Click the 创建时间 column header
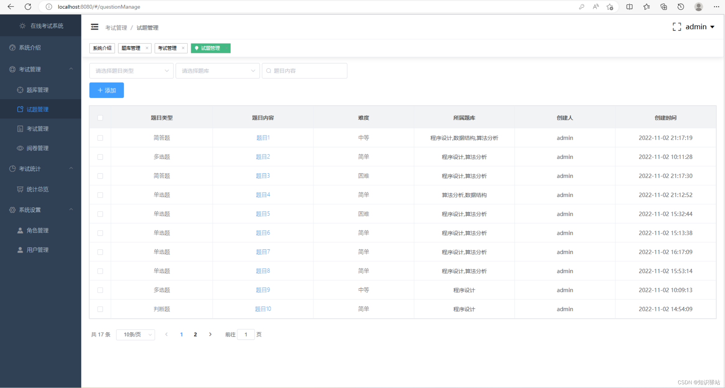 click(x=665, y=118)
